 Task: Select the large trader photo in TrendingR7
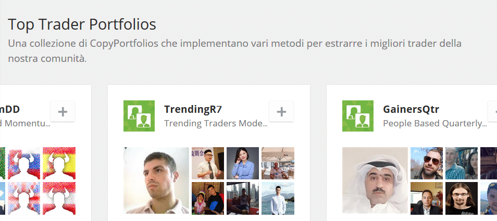(156, 180)
